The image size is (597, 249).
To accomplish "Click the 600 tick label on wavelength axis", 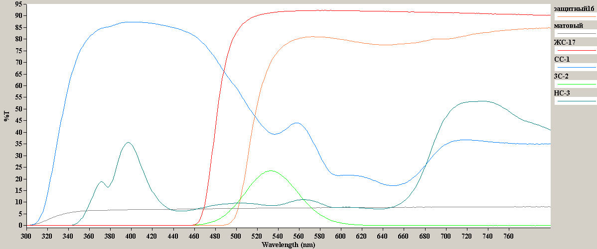I will [x=341, y=236].
